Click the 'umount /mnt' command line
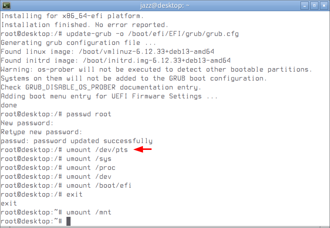The height and width of the screenshot is (228, 330). point(56,212)
